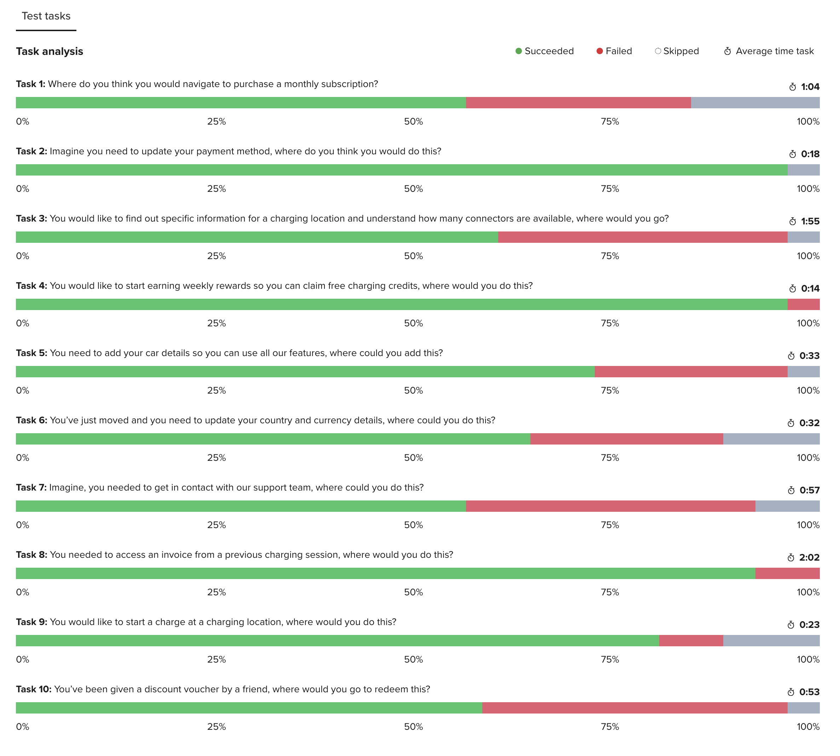This screenshot has height=756, width=840.
Task: Click the stopwatch icon for Task 8's 2:02
Action: coord(790,558)
